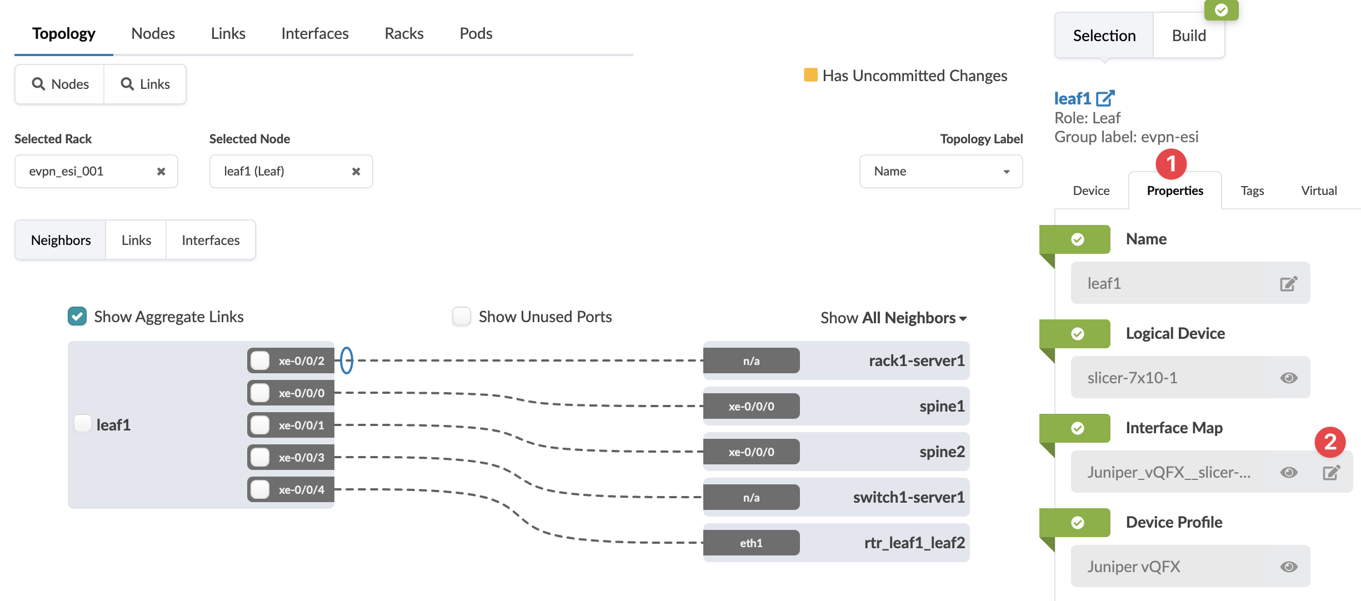Open Topology Label Name dropdown
This screenshot has height=601, width=1361.
[940, 172]
